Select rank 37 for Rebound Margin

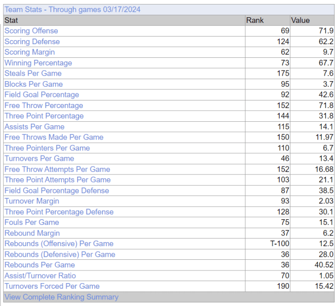285,233
